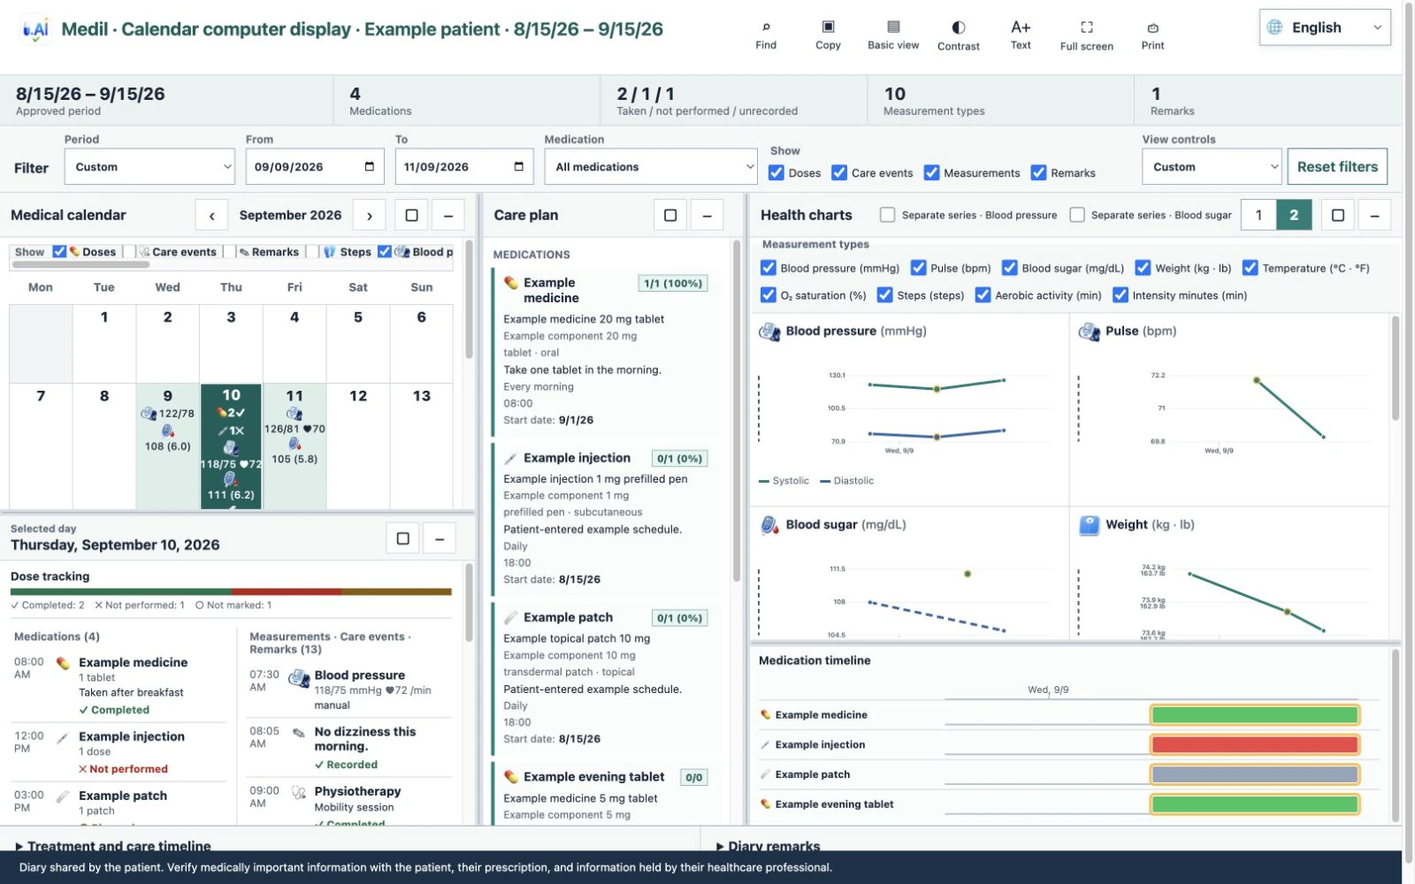Uncheck Remarks in the Show filter
The height and width of the screenshot is (884, 1415).
[1038, 172]
